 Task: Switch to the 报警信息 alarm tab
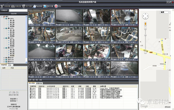point(39,83)
